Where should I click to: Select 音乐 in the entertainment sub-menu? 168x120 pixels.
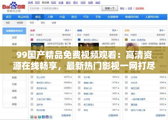[x=43, y=23]
